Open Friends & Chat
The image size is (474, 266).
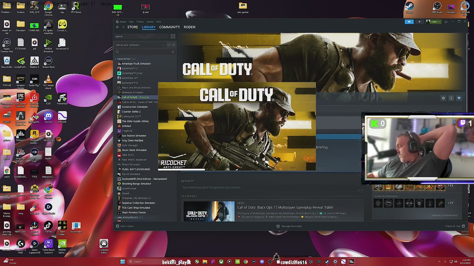pyautogui.click(x=454, y=226)
